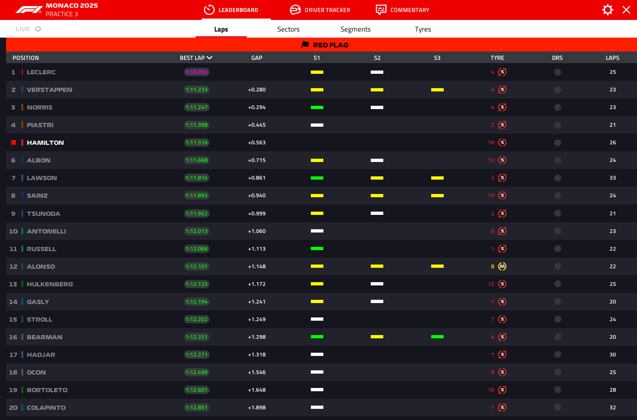The height and width of the screenshot is (420, 637).
Task: Click Piastri's soft tyre icon
Action: tap(502, 125)
